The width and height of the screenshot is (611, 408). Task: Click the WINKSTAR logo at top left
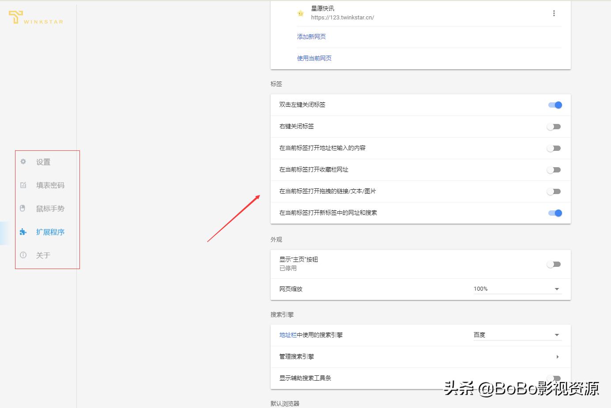tap(35, 18)
